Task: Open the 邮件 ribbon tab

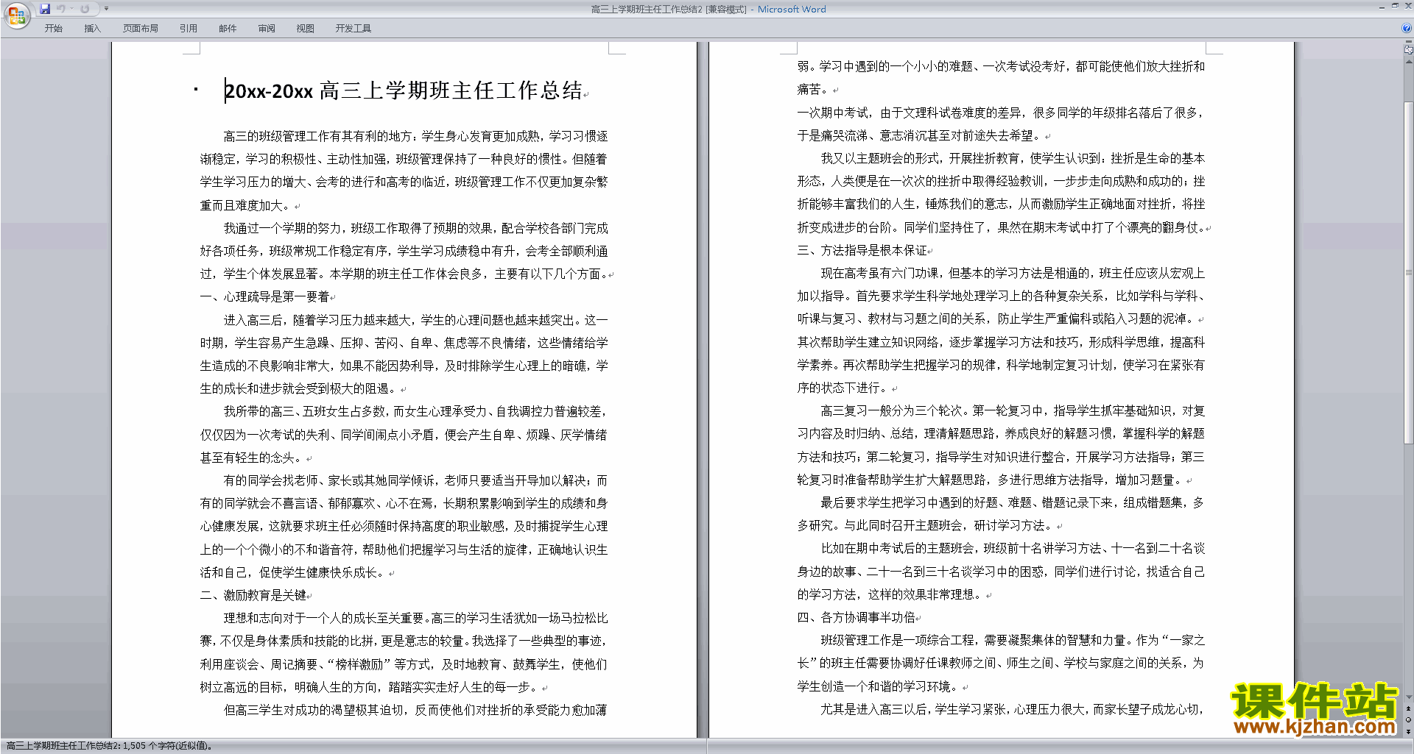Action: [228, 29]
